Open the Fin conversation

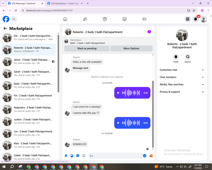29,97
